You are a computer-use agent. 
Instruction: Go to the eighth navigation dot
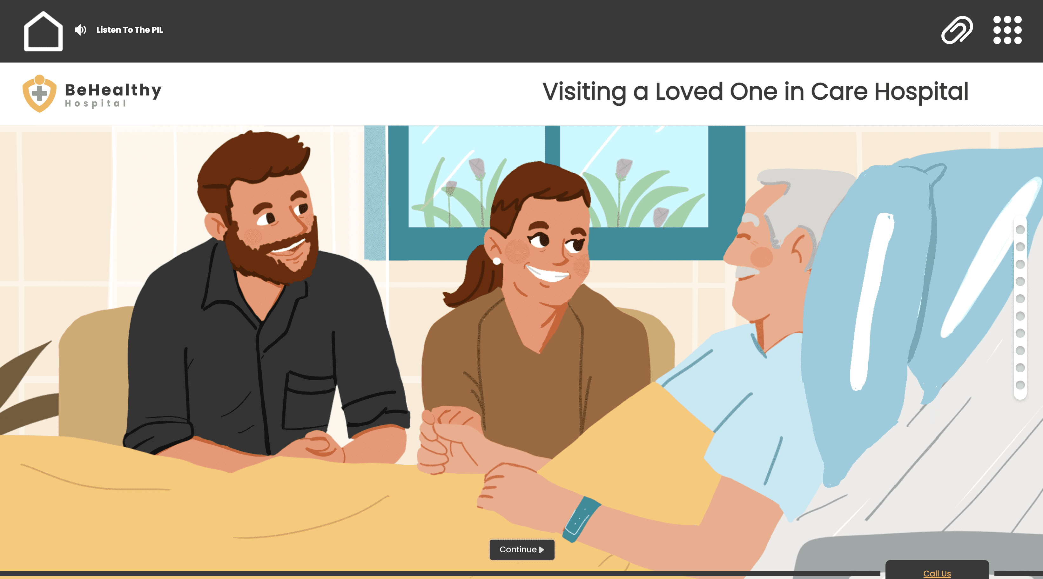(1020, 350)
